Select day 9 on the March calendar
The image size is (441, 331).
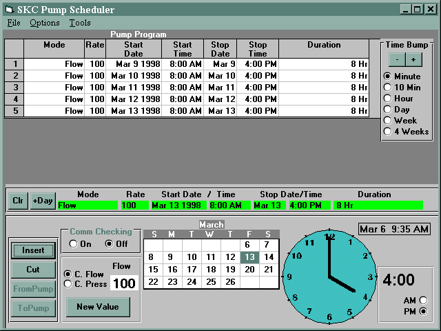click(172, 257)
